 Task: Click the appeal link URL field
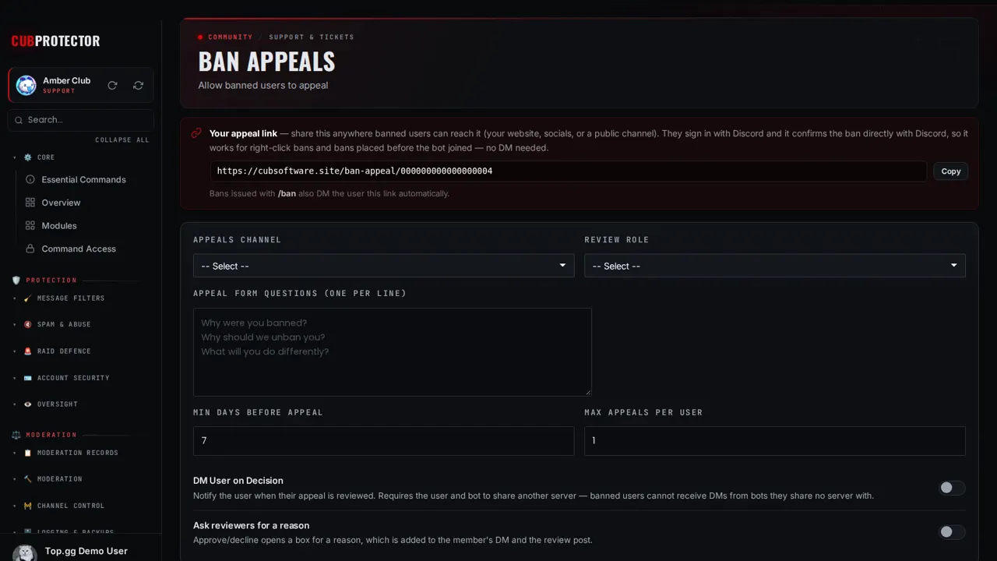click(569, 171)
